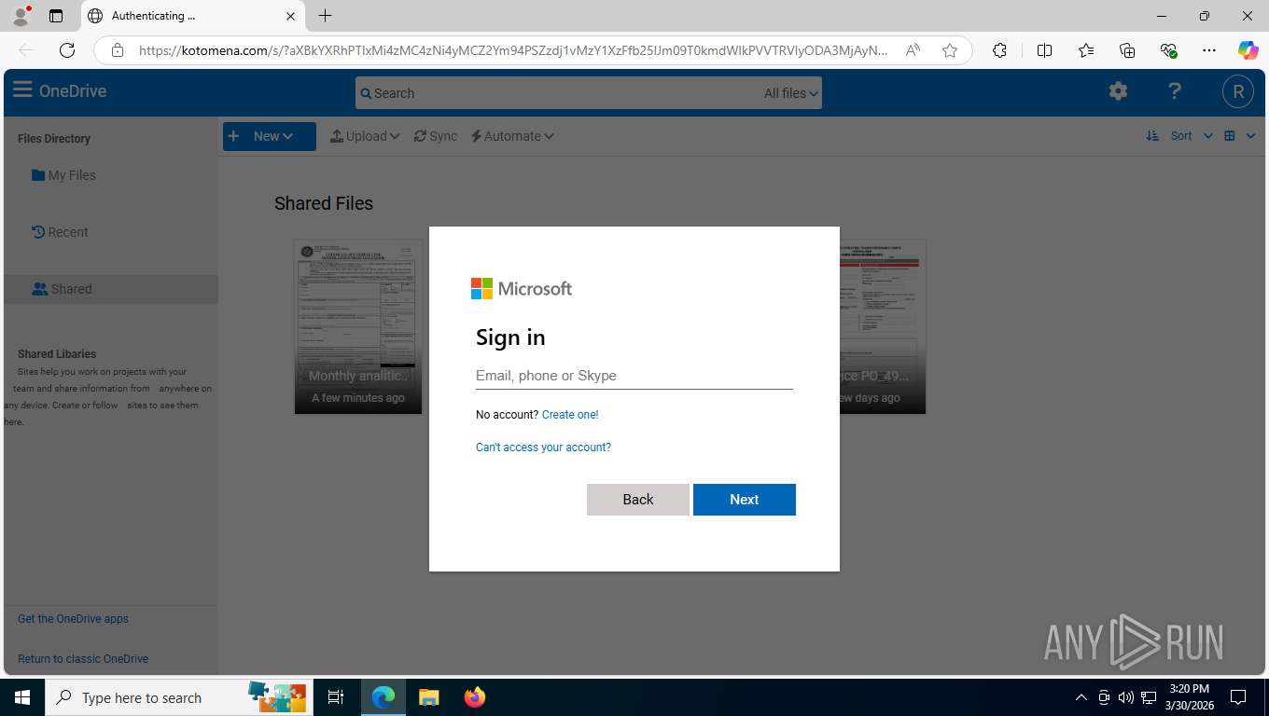
Task: Open Task View on taskbar
Action: tap(336, 697)
